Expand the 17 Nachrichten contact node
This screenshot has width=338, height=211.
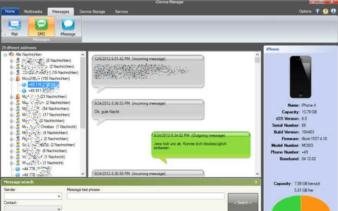(x=11, y=115)
